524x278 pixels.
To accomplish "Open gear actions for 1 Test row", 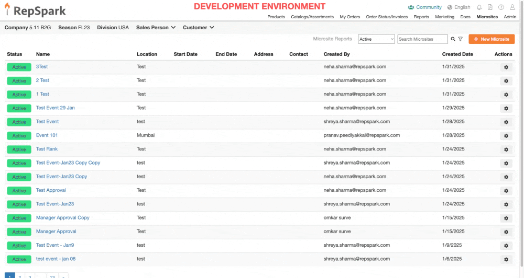I will click(506, 95).
